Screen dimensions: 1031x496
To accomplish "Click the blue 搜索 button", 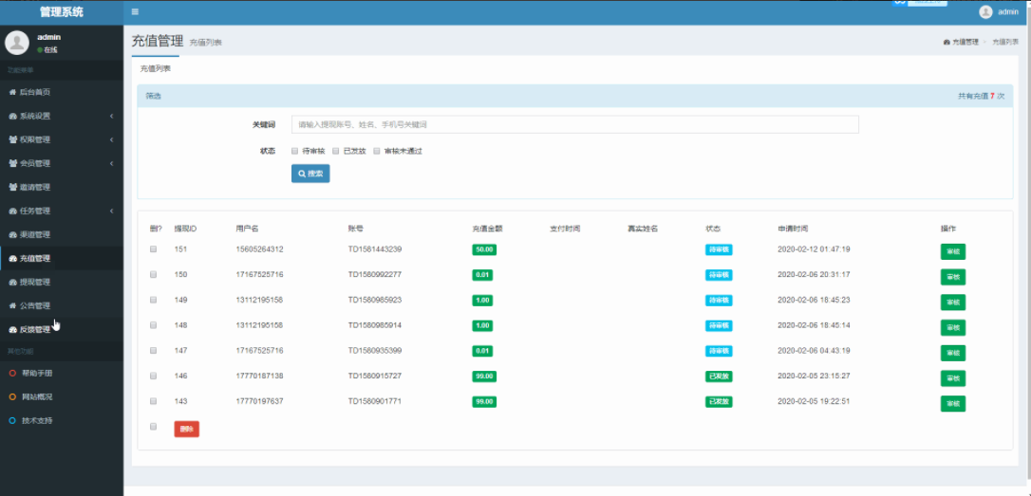I will 310,174.
